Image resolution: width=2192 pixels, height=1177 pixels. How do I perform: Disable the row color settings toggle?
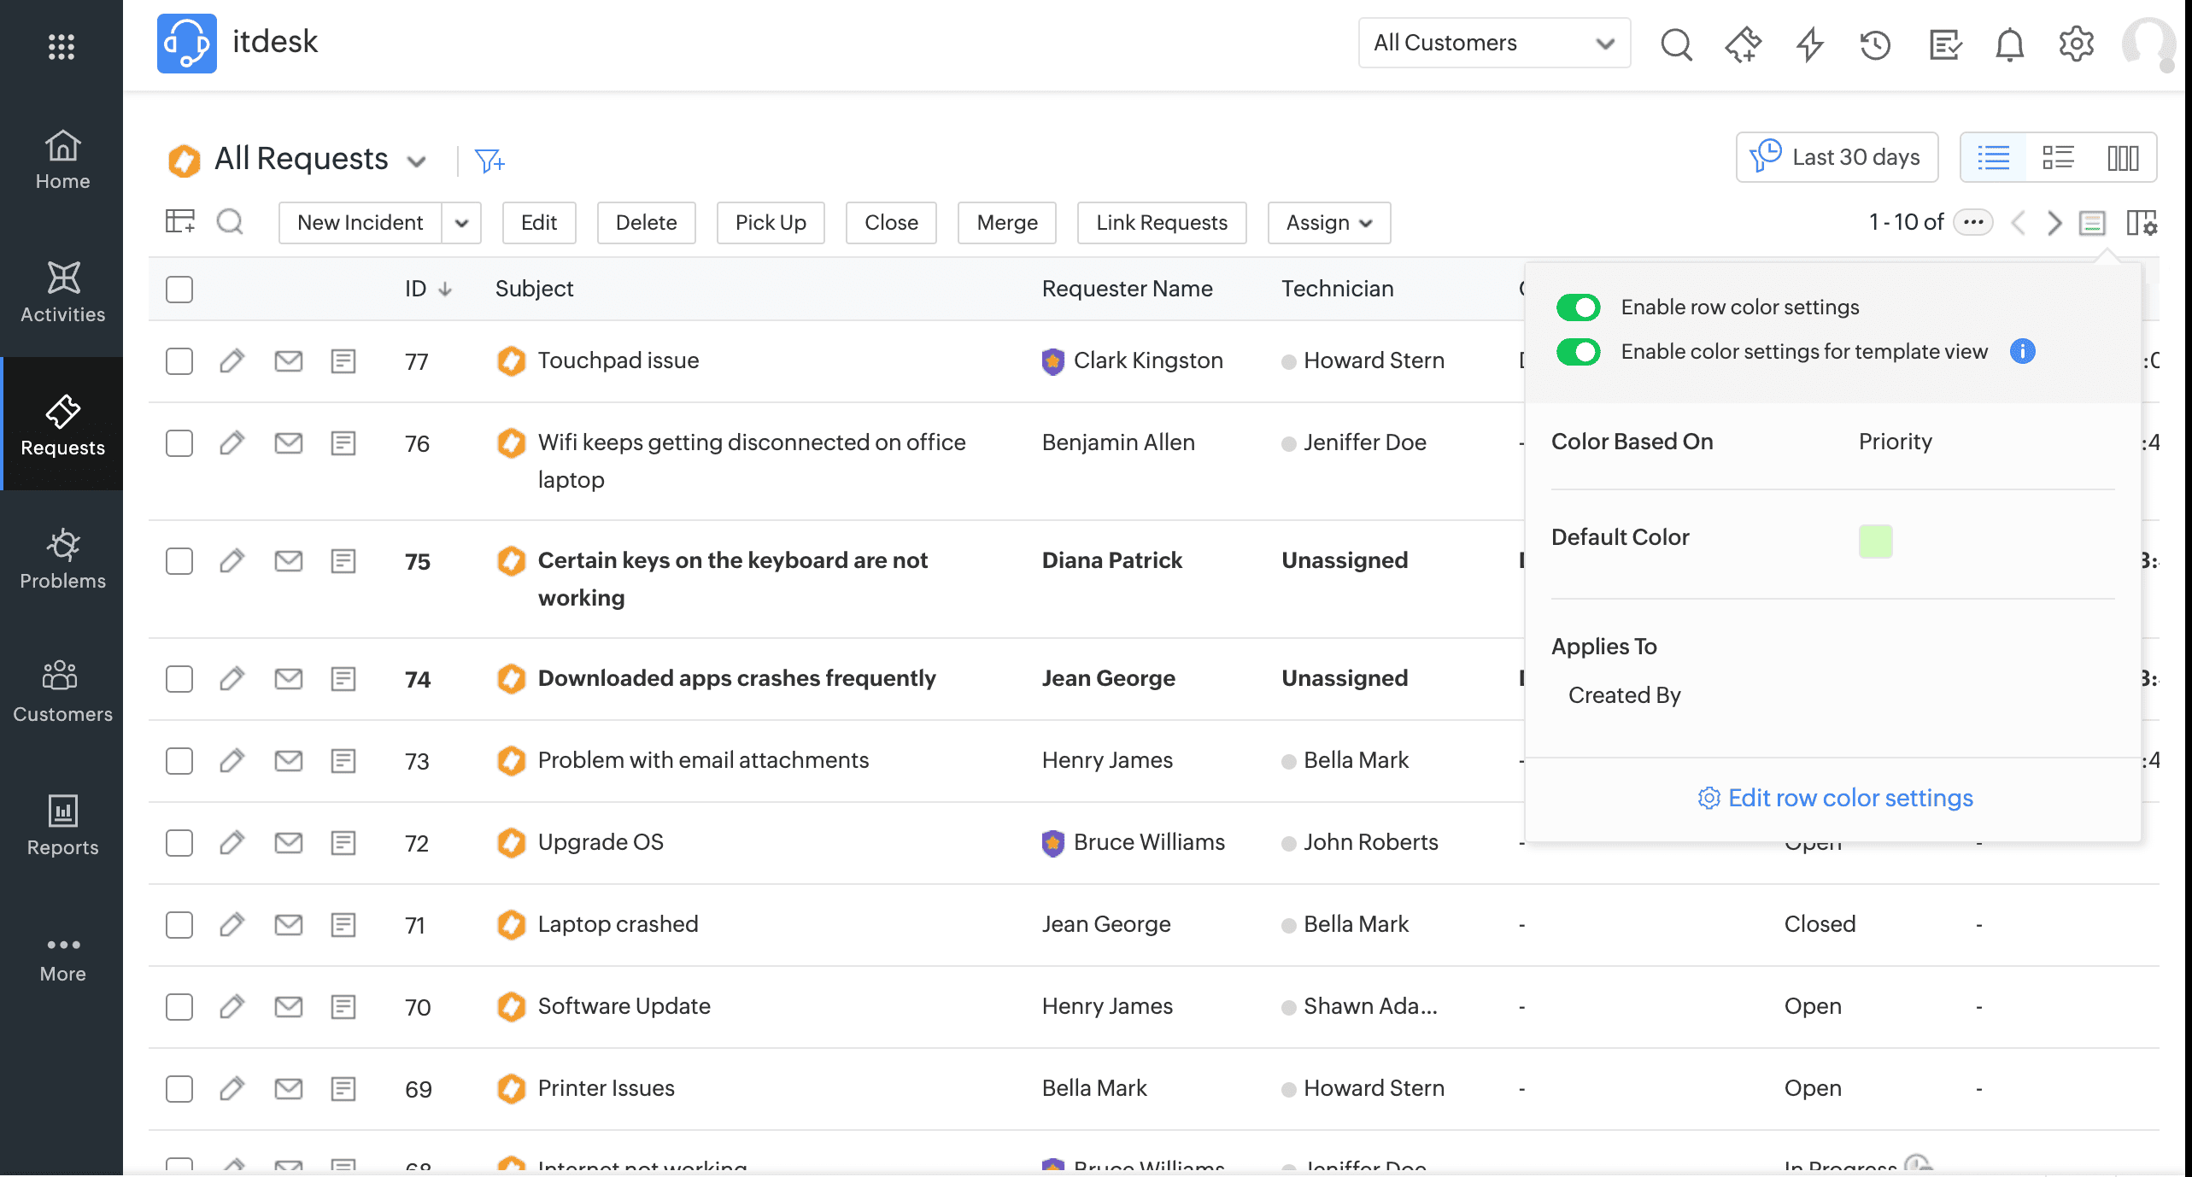pyautogui.click(x=1578, y=307)
